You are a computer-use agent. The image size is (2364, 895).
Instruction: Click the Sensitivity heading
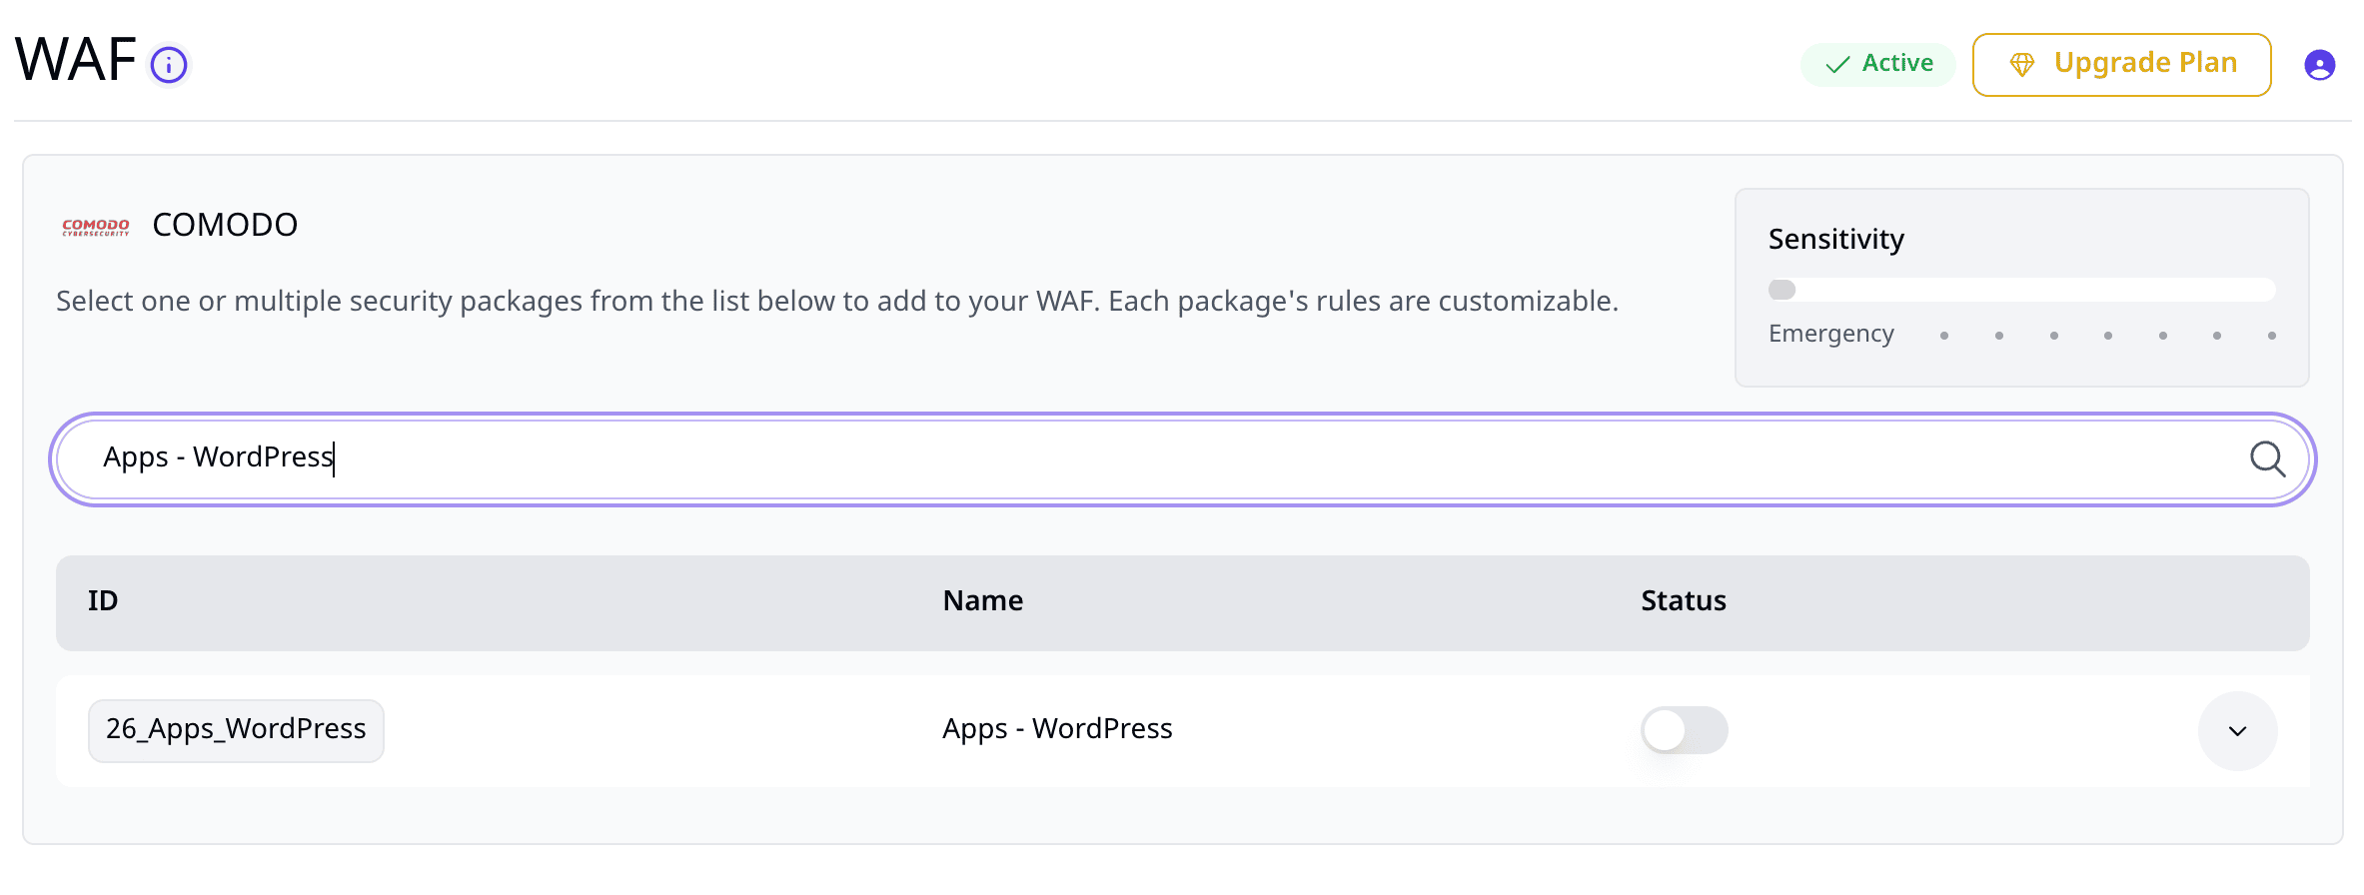(1835, 240)
